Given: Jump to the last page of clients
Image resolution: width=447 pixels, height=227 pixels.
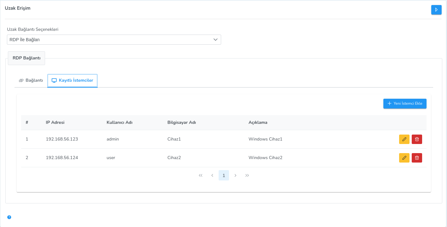Looking at the screenshot, I should [x=247, y=175].
